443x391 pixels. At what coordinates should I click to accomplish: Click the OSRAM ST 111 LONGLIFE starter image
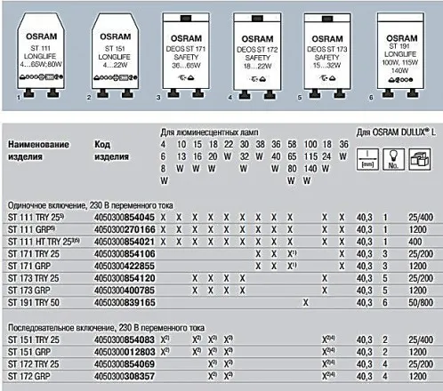pyautogui.click(x=41, y=55)
